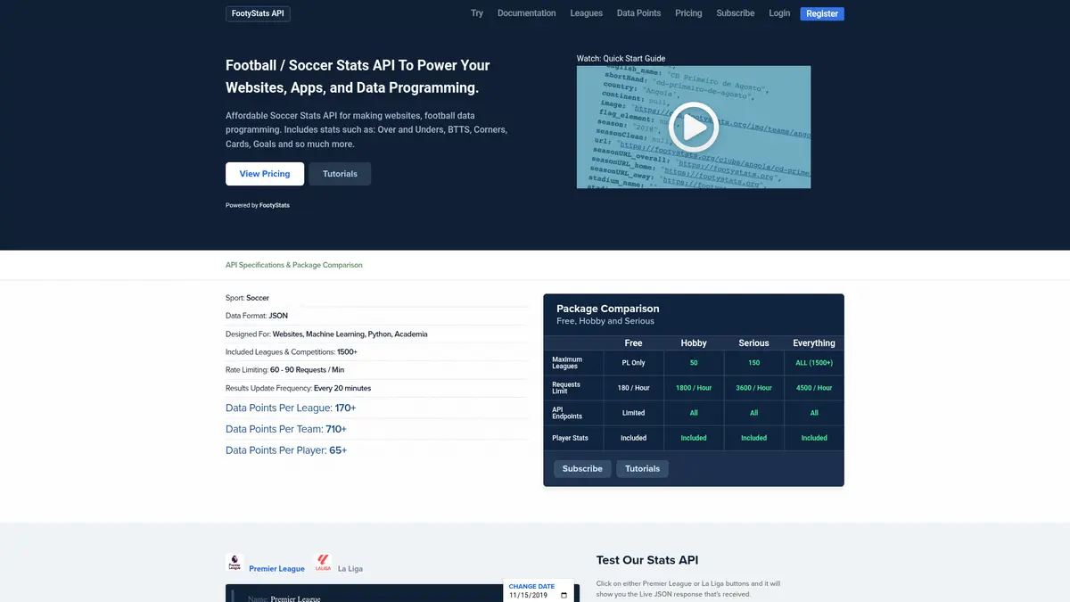Open Documentation in the navigation bar
The width and height of the screenshot is (1070, 602).
pos(526,13)
